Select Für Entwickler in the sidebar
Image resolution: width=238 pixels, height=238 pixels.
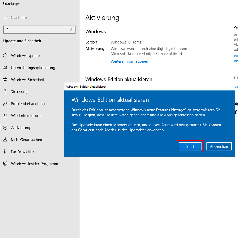22,152
